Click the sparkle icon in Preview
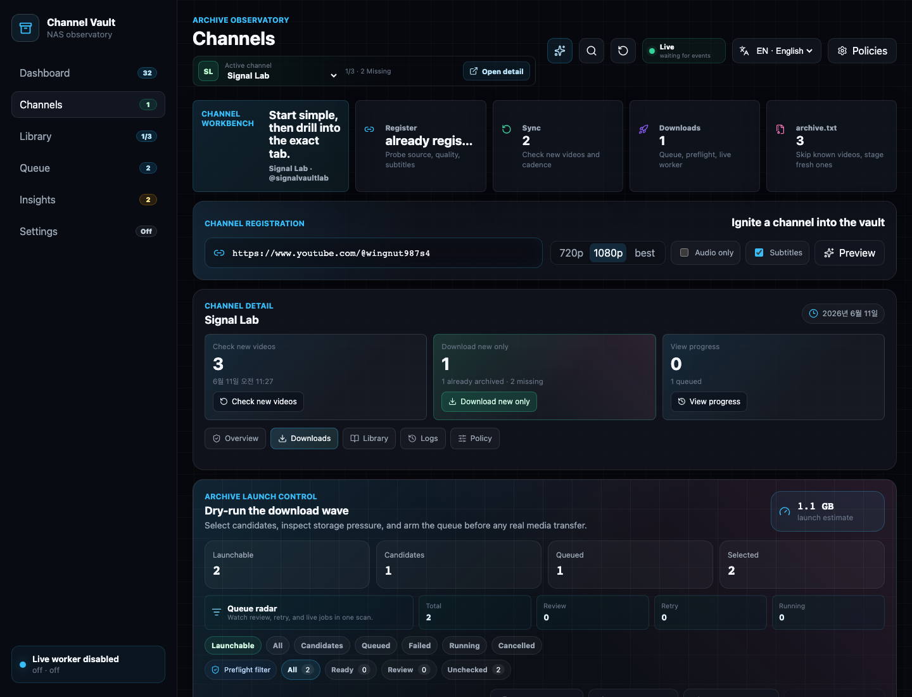Image resolution: width=912 pixels, height=697 pixels. pos(828,253)
